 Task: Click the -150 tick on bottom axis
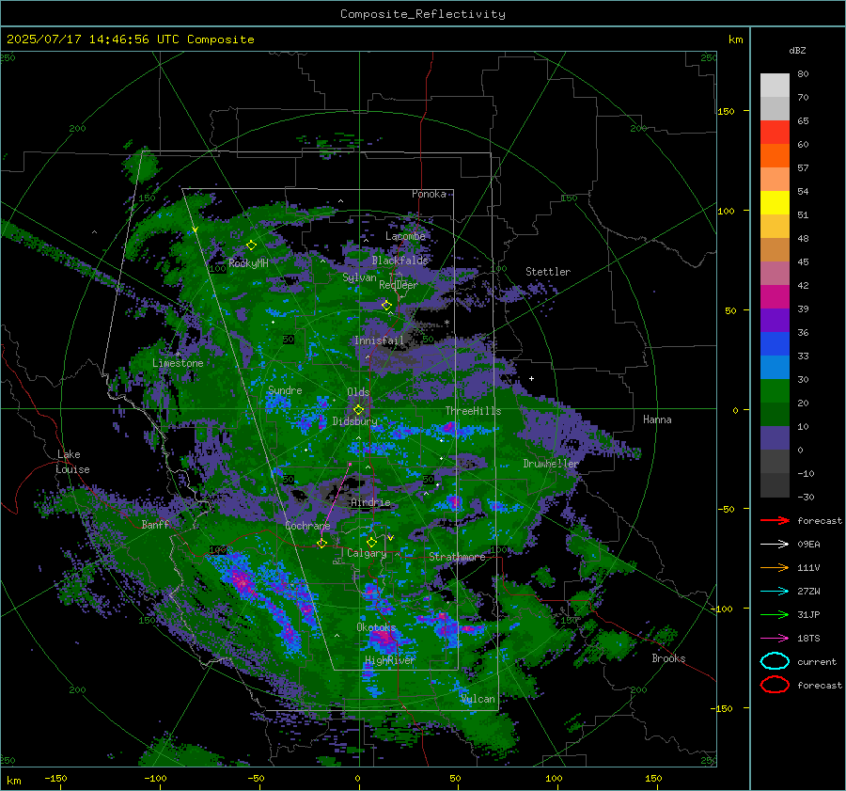pyautogui.click(x=55, y=778)
